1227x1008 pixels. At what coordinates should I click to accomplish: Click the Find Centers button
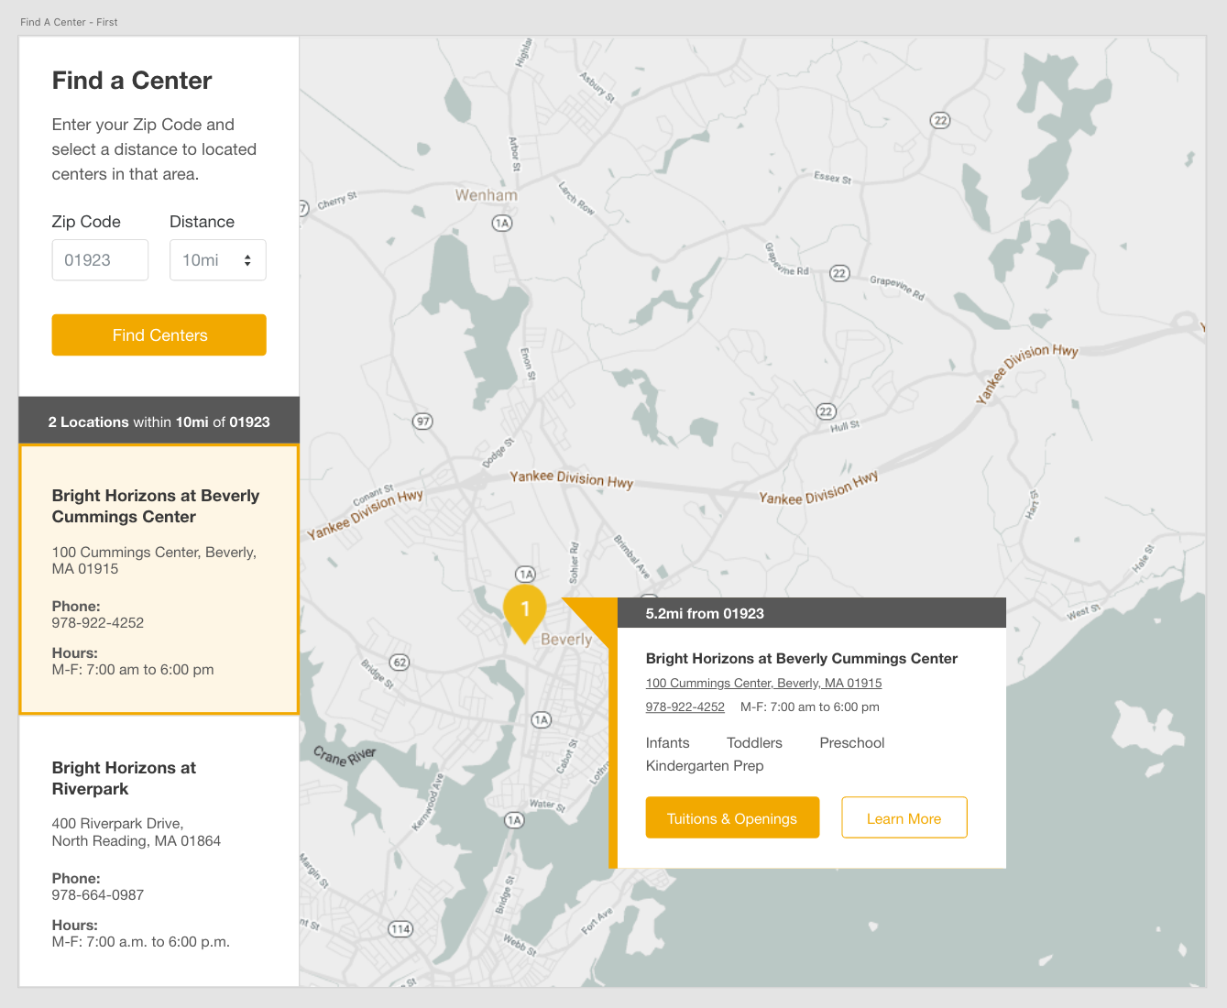tap(159, 335)
